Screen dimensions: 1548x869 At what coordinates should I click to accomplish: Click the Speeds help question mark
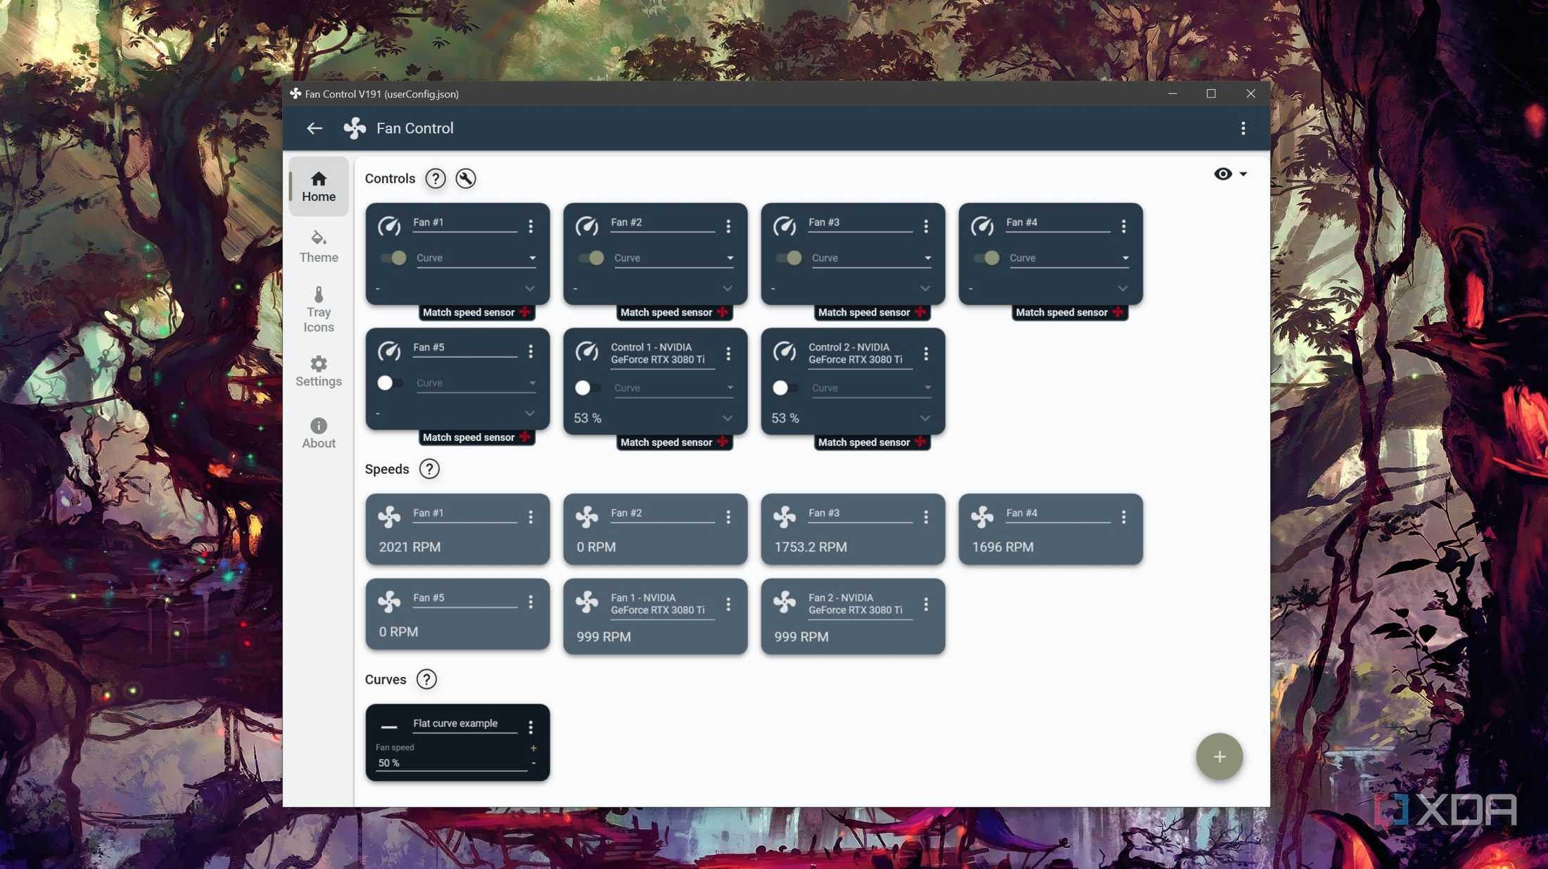click(x=429, y=469)
